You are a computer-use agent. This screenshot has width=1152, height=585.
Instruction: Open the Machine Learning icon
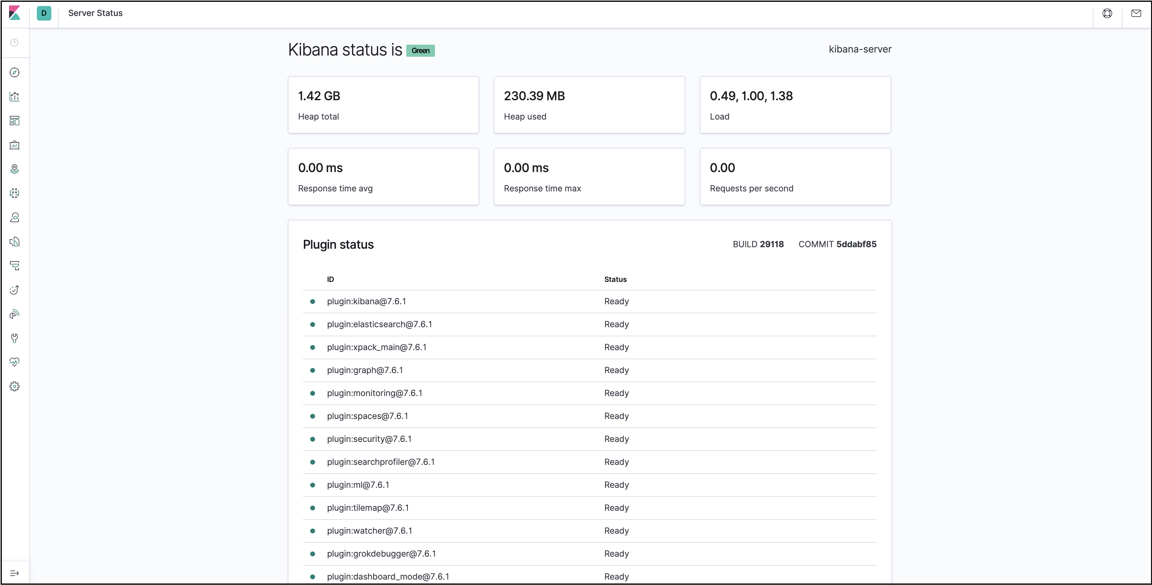point(14,193)
